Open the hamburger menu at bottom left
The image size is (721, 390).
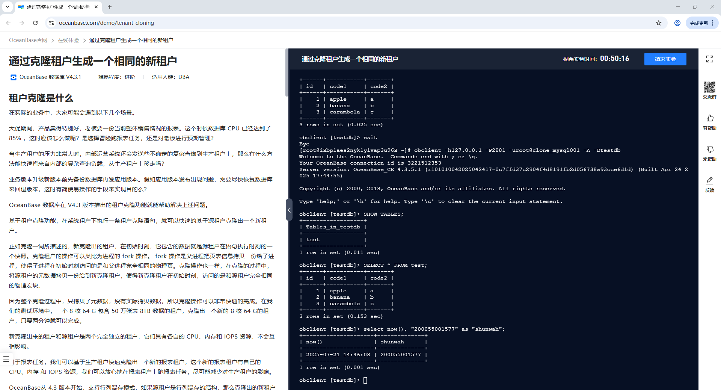(x=6, y=359)
